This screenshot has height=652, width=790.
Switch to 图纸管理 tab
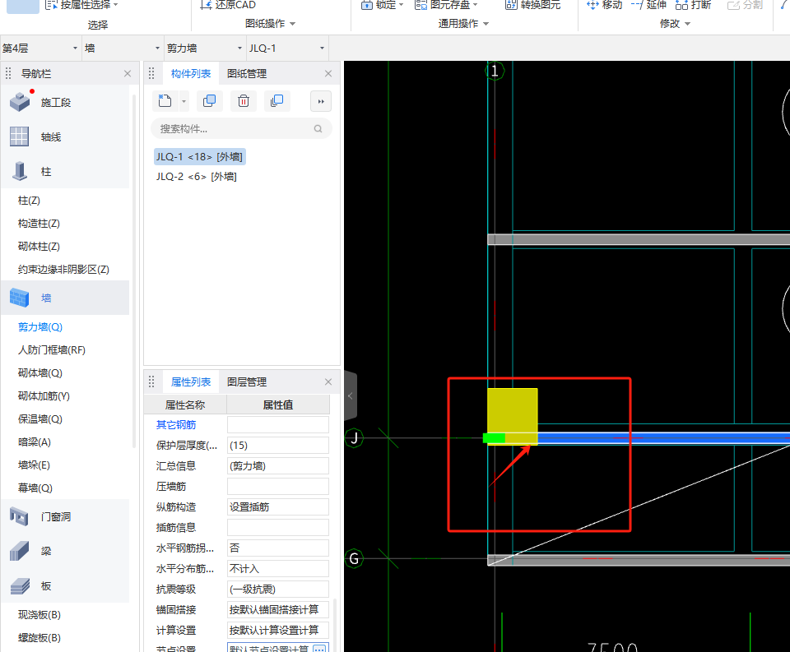pos(247,73)
